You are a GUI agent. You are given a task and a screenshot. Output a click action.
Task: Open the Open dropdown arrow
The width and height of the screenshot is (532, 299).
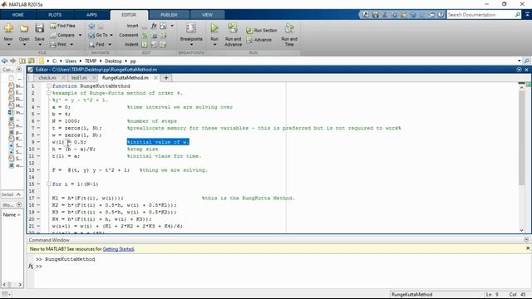pyautogui.click(x=24, y=45)
